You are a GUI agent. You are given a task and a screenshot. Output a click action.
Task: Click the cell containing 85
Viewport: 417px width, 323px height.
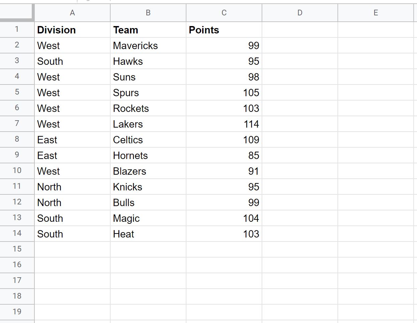[x=224, y=156]
